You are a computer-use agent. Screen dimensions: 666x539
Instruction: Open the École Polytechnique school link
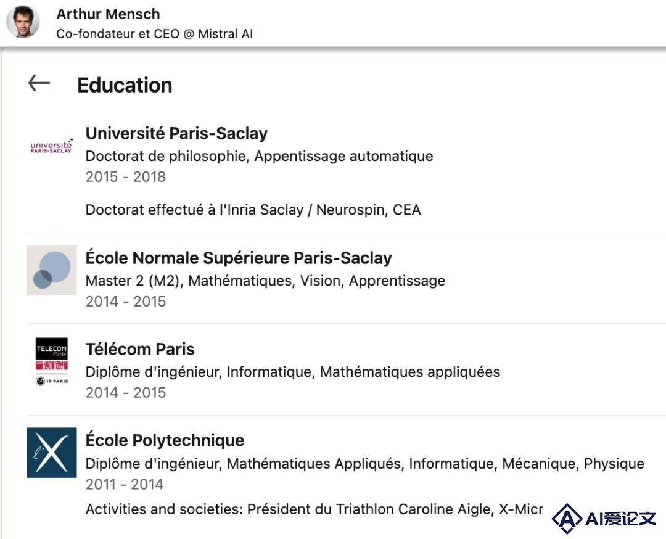point(165,440)
